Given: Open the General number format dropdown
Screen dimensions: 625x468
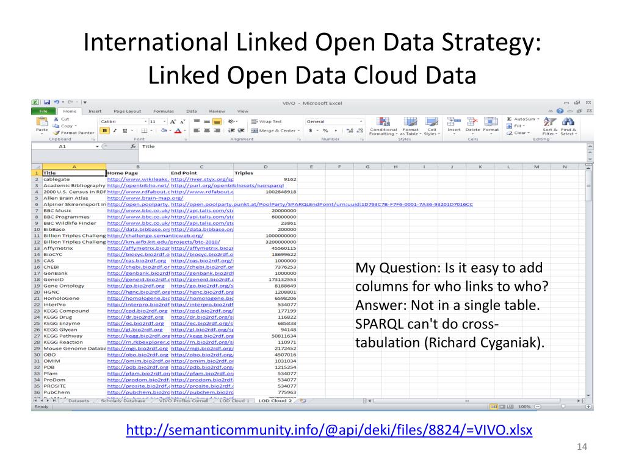Looking at the screenshot, I should (x=334, y=121).
